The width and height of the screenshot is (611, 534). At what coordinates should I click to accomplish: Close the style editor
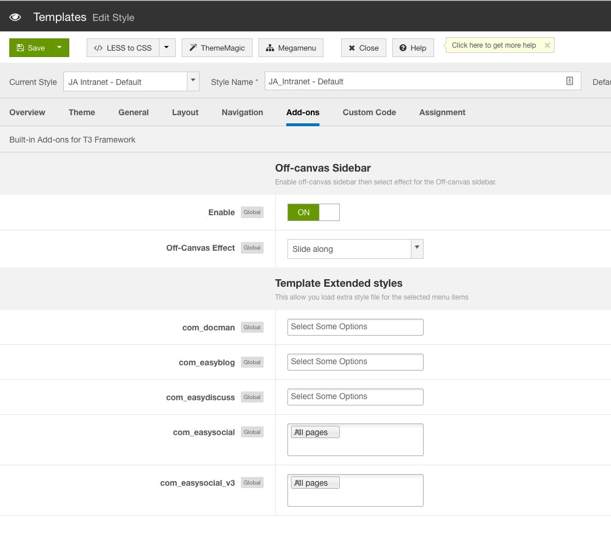363,48
